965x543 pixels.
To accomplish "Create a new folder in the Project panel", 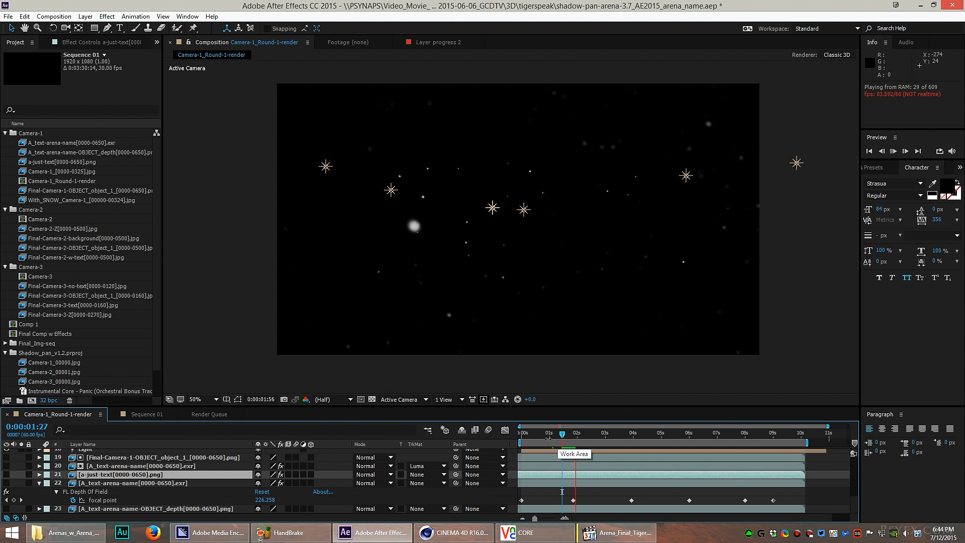I will point(20,401).
